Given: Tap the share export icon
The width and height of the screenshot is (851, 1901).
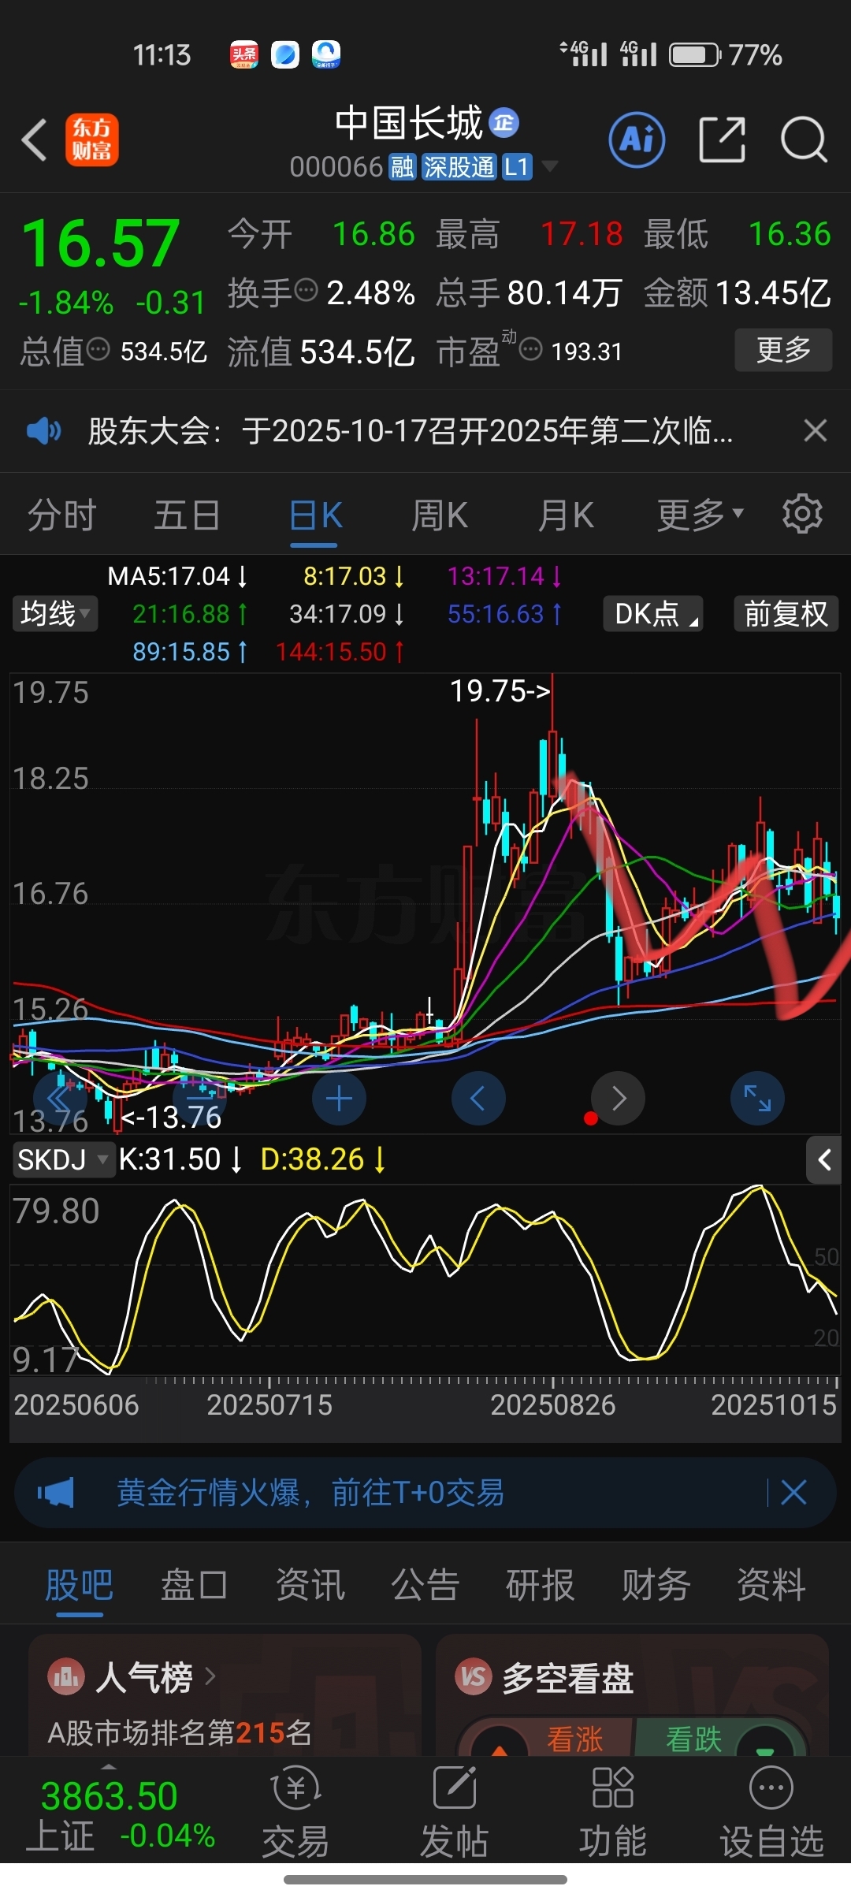Looking at the screenshot, I should (x=723, y=140).
